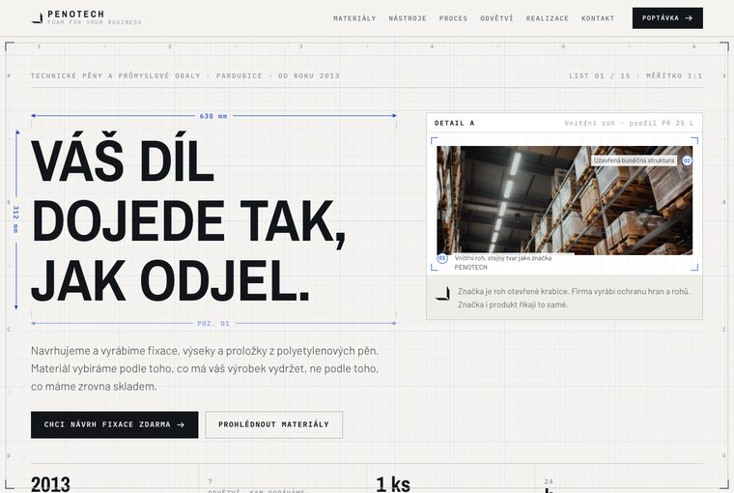Click the warehouse photo in Detail A
Image resolution: width=734 pixels, height=493 pixels.
tap(565, 200)
